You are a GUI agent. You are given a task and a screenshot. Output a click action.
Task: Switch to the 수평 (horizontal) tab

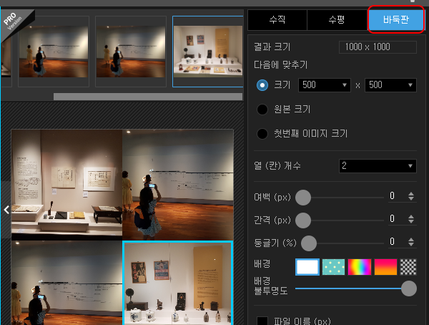(x=337, y=20)
